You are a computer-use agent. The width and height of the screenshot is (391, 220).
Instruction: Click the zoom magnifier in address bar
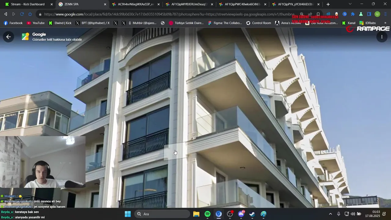click(302, 14)
